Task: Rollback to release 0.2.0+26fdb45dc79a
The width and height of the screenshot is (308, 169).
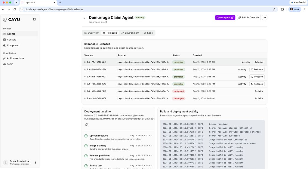Action: (x=257, y=69)
